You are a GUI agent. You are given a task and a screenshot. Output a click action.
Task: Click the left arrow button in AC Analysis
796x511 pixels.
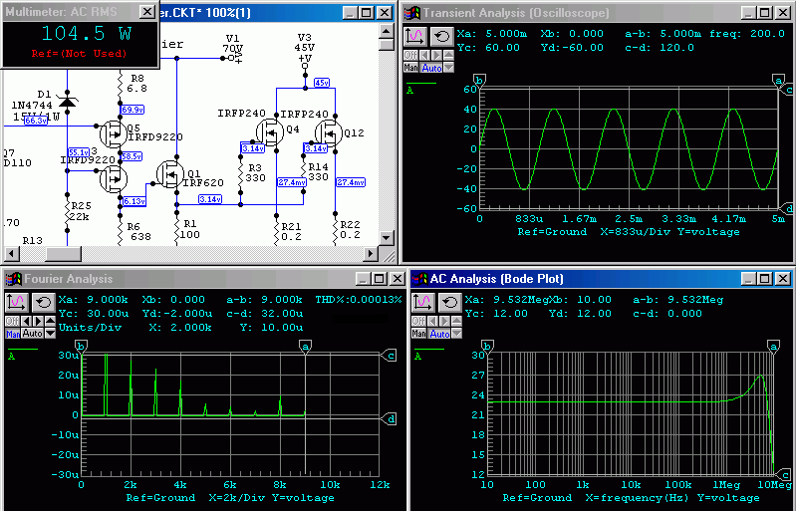coord(432,321)
